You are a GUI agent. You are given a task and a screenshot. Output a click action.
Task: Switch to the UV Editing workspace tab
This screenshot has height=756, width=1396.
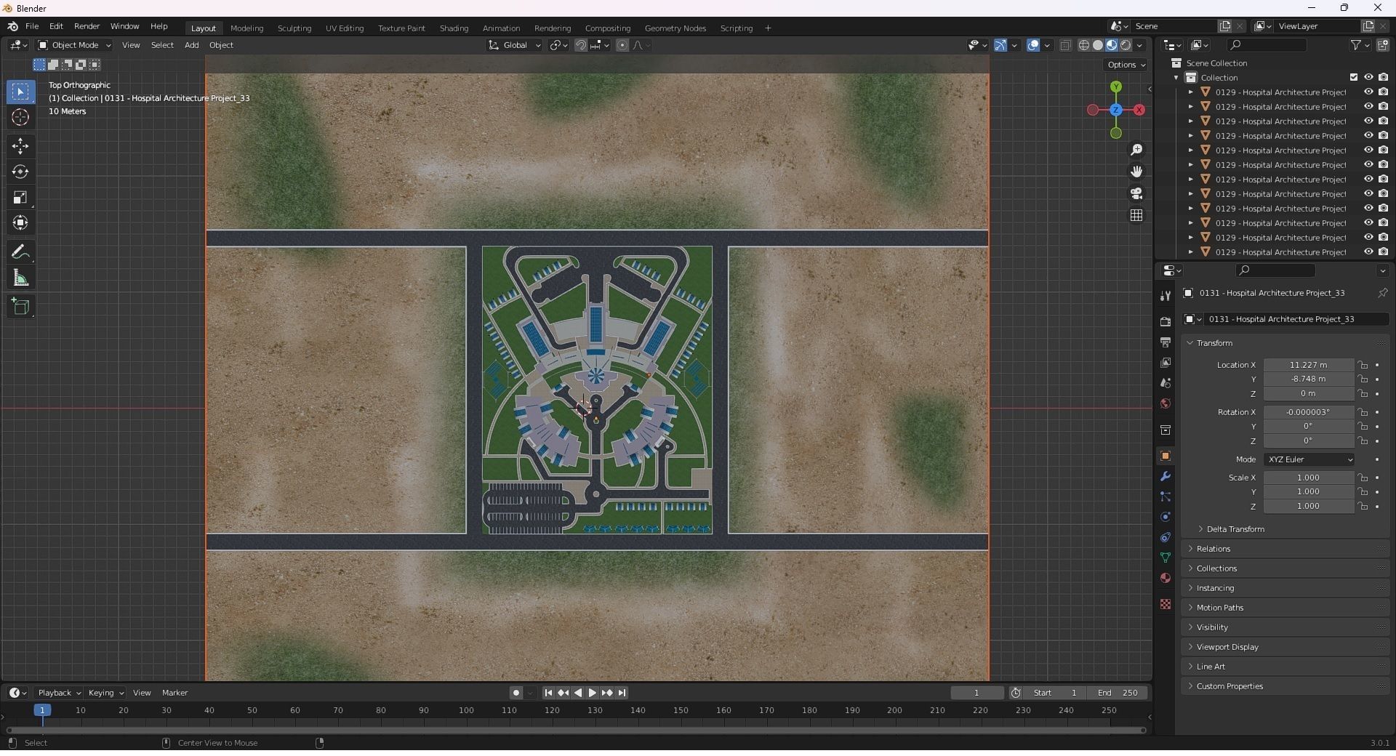(x=345, y=28)
